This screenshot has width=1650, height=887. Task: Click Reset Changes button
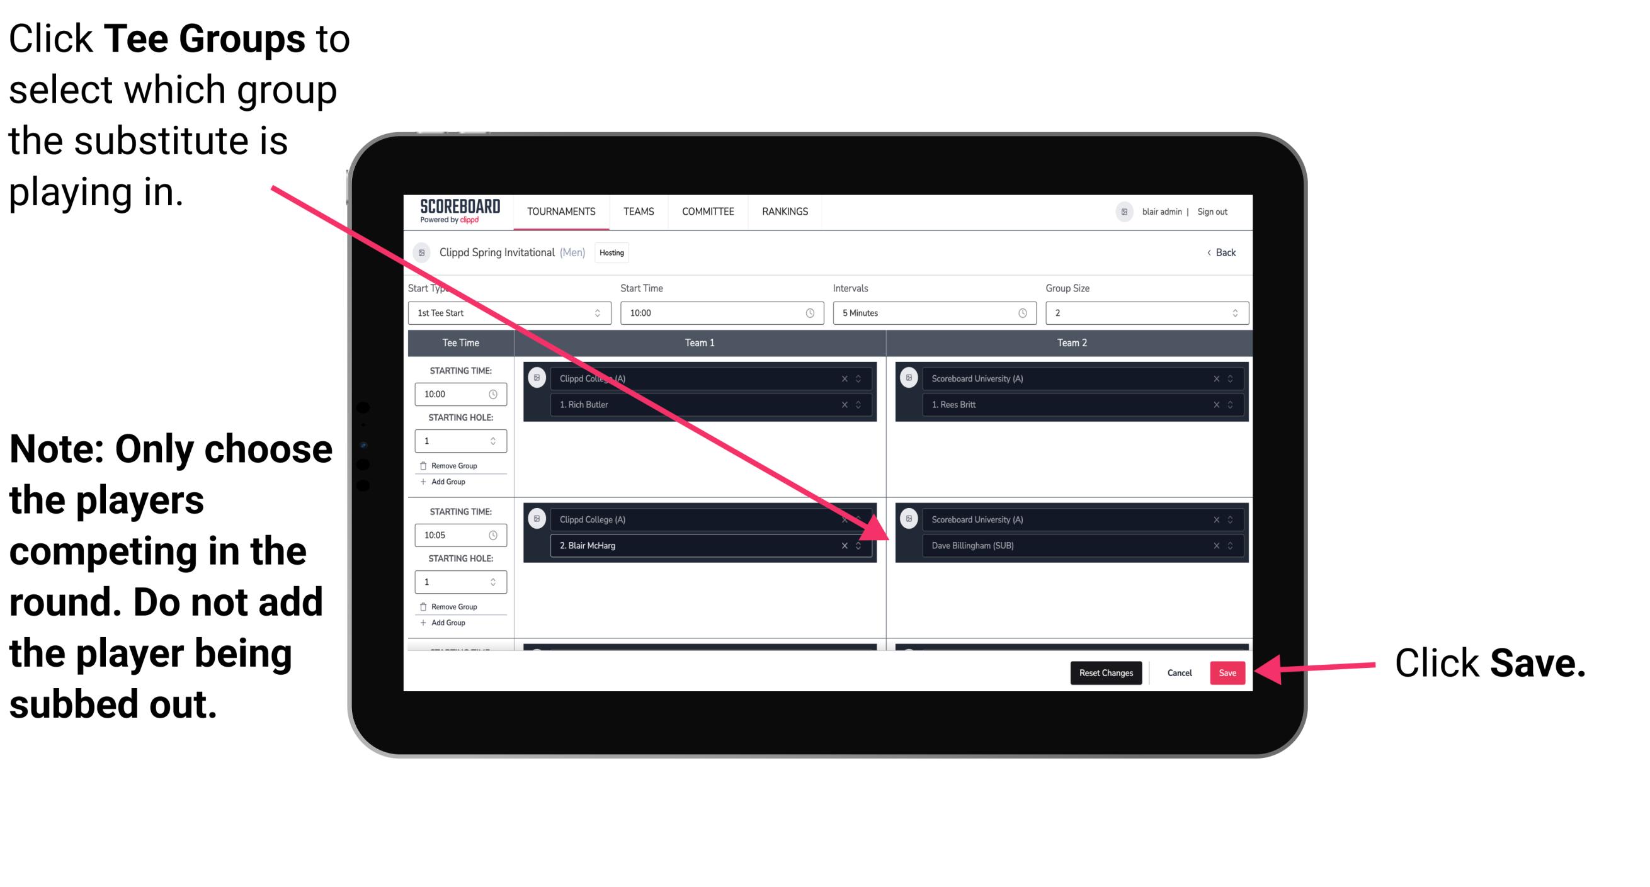1103,672
